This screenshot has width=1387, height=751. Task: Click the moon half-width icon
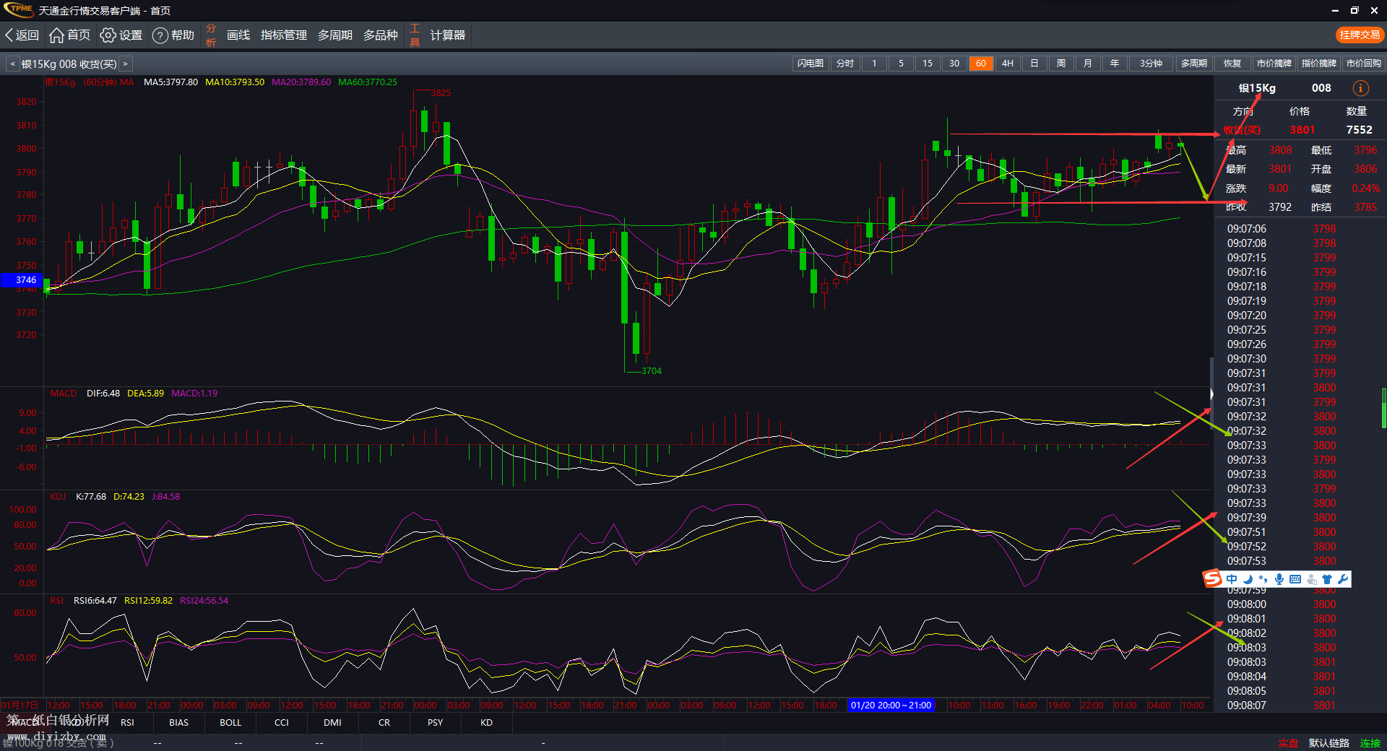click(x=1248, y=579)
